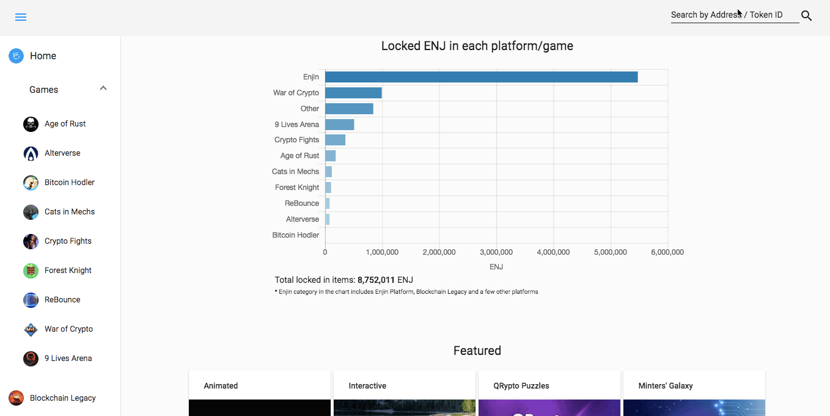This screenshot has height=416, width=830.
Task: Click the ReBounce game icon
Action: coord(31,300)
